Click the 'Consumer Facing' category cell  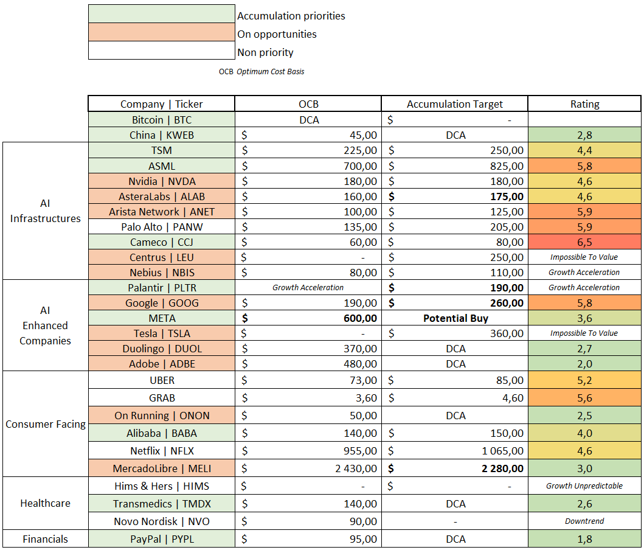point(45,423)
